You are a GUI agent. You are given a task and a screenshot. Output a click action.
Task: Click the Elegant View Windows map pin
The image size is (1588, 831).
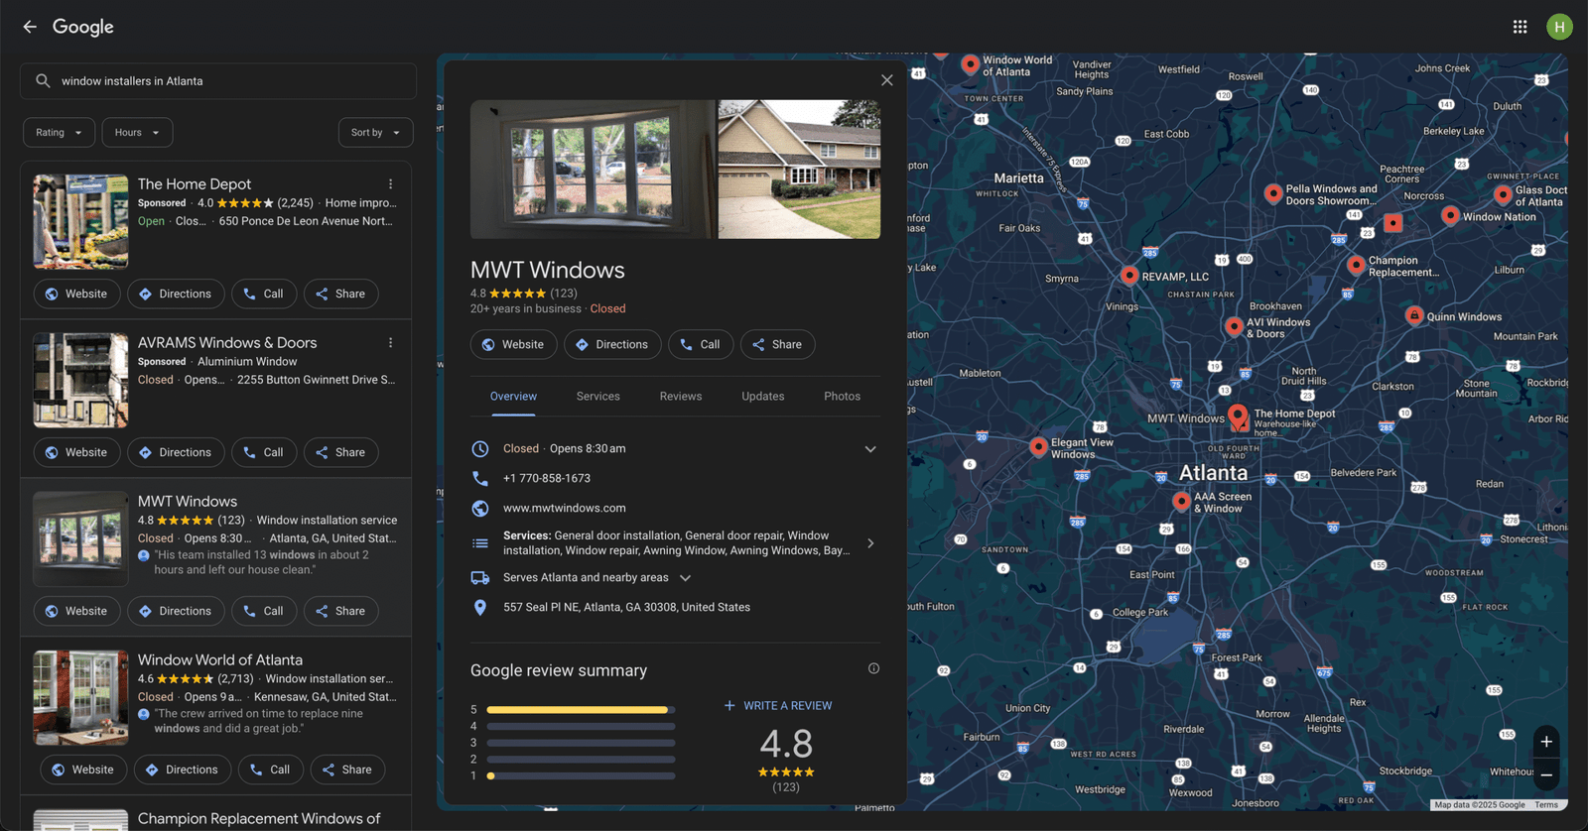1038,447
